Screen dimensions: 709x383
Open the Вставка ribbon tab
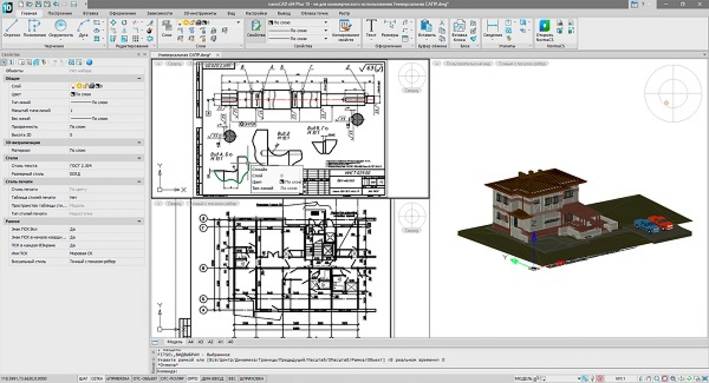(x=90, y=13)
